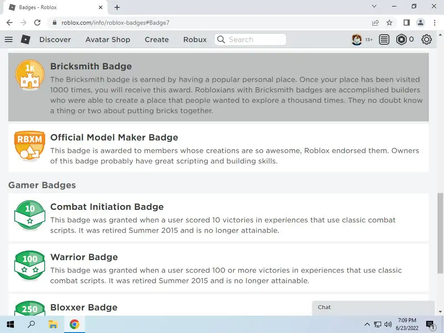Viewport: 444px width, 333px height.
Task: Click the magnifier icon in Roblox search
Action: pos(221,39)
